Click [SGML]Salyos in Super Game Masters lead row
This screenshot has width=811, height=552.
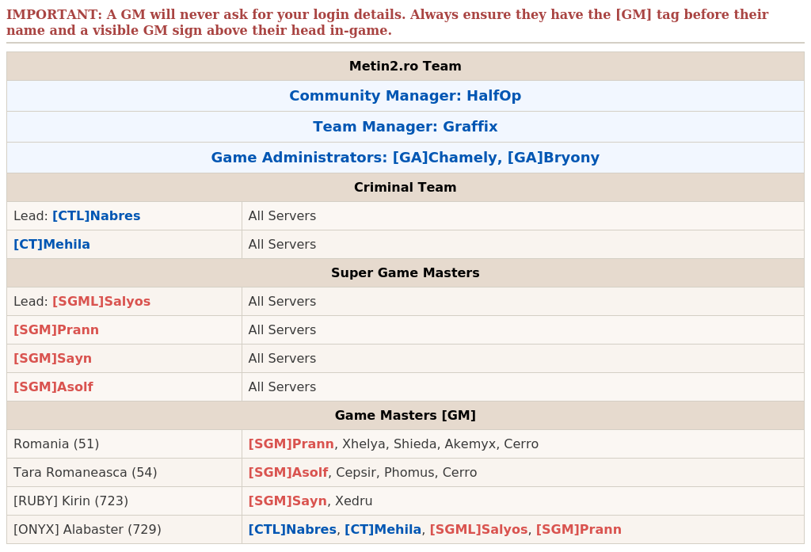point(101,301)
